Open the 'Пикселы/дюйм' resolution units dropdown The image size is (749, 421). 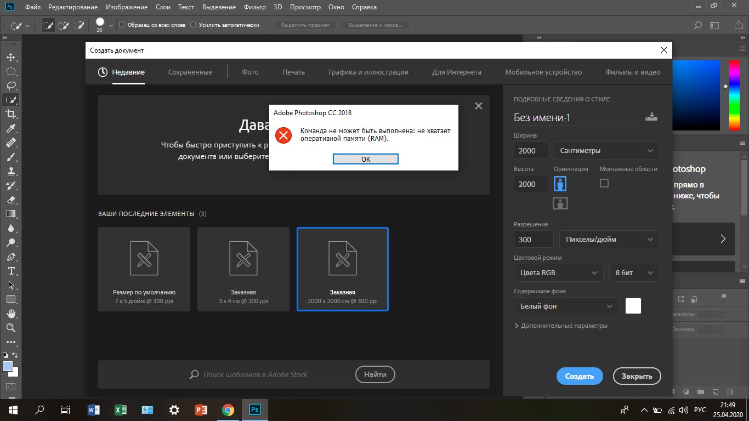tap(609, 239)
